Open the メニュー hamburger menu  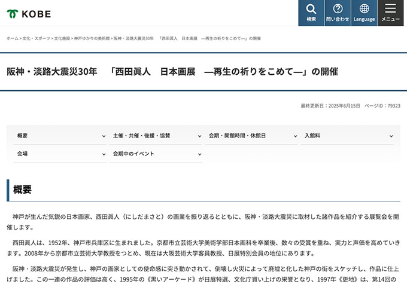pyautogui.click(x=391, y=13)
